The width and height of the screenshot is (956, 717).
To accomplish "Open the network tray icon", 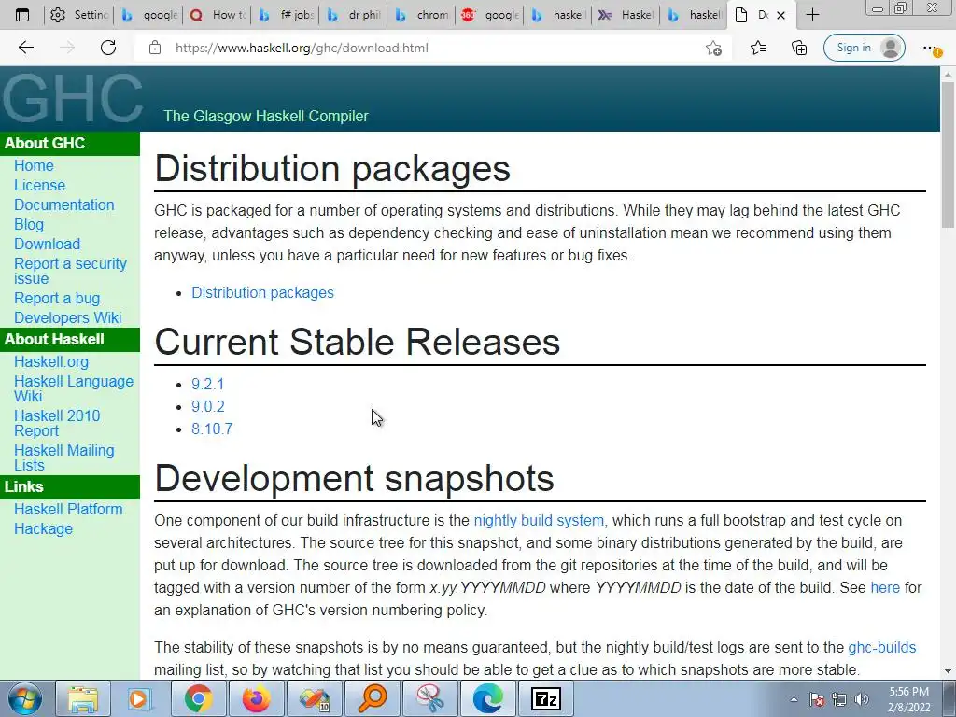I will (x=839, y=699).
